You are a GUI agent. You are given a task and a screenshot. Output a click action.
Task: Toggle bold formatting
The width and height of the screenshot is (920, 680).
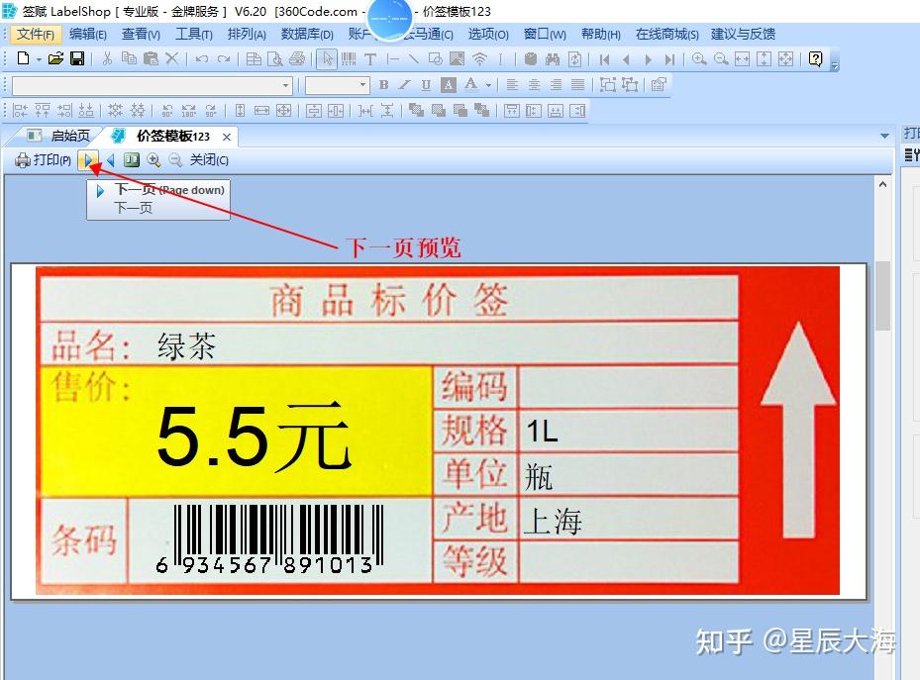[384, 85]
